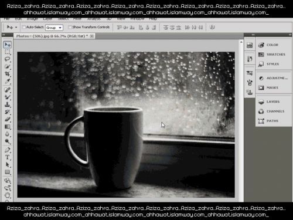Check Show Transform Controls
293x220 pixels.
click(70, 27)
